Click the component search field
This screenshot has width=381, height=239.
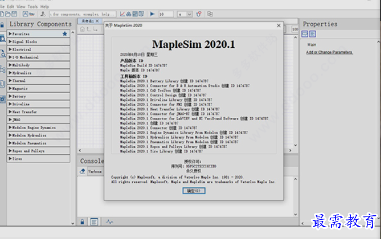[82, 14]
